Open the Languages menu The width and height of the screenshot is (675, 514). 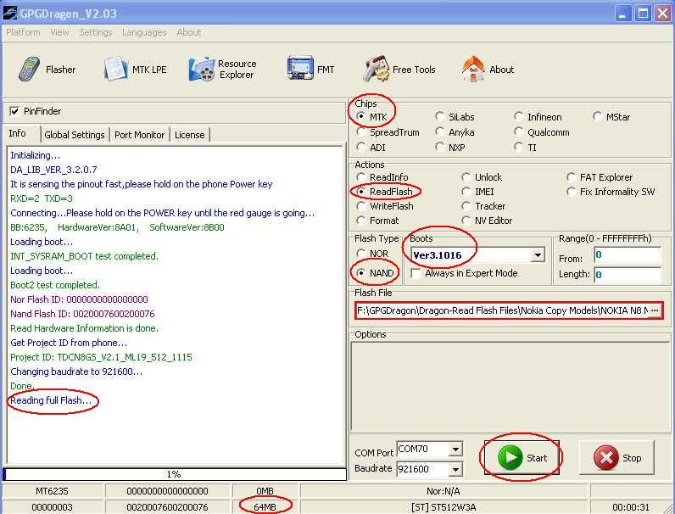[144, 32]
